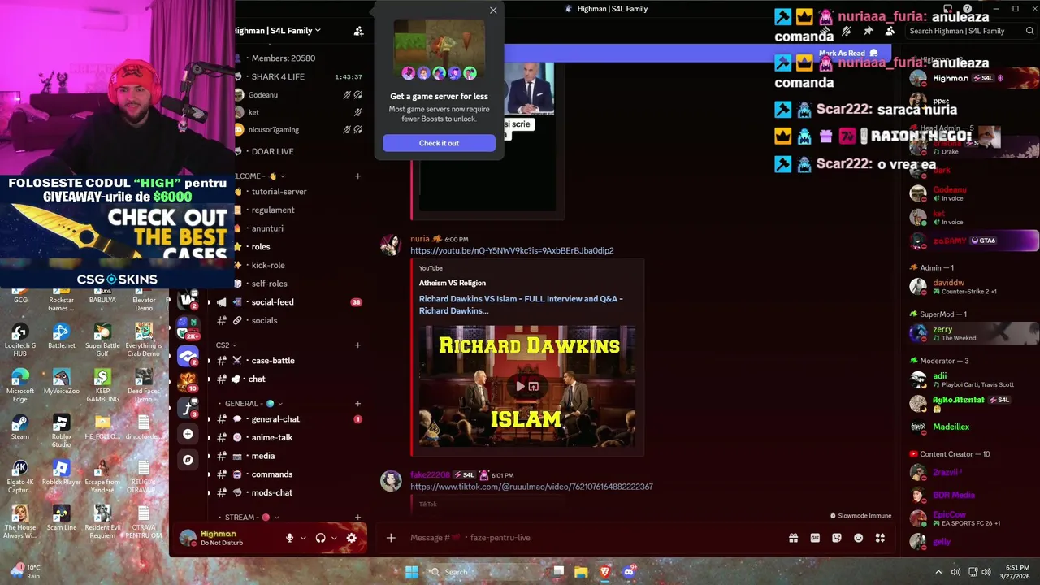The image size is (1040, 585).
Task: Open Steam shortcut on desktop
Action: [x=20, y=427]
